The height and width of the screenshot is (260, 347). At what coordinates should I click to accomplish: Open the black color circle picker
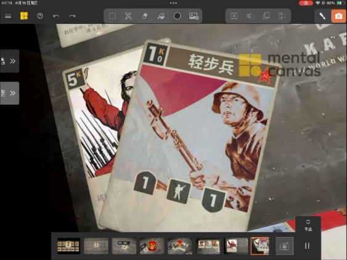tap(177, 16)
